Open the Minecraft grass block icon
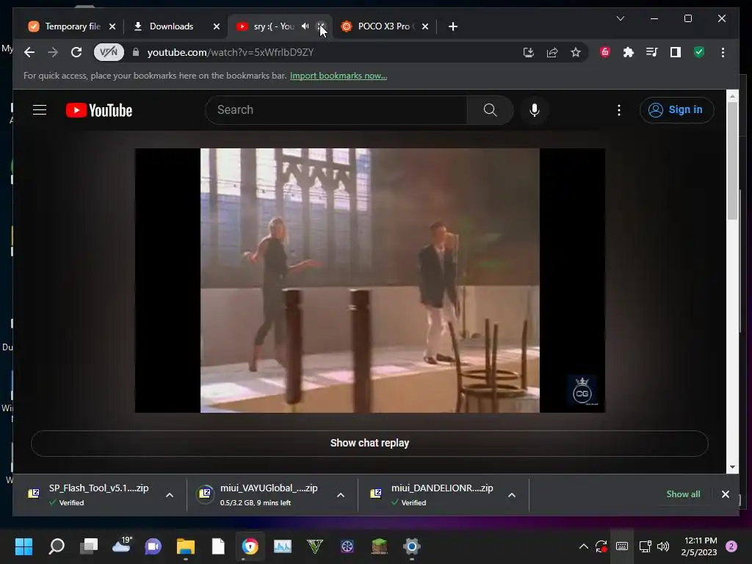The image size is (752, 564). click(x=380, y=546)
